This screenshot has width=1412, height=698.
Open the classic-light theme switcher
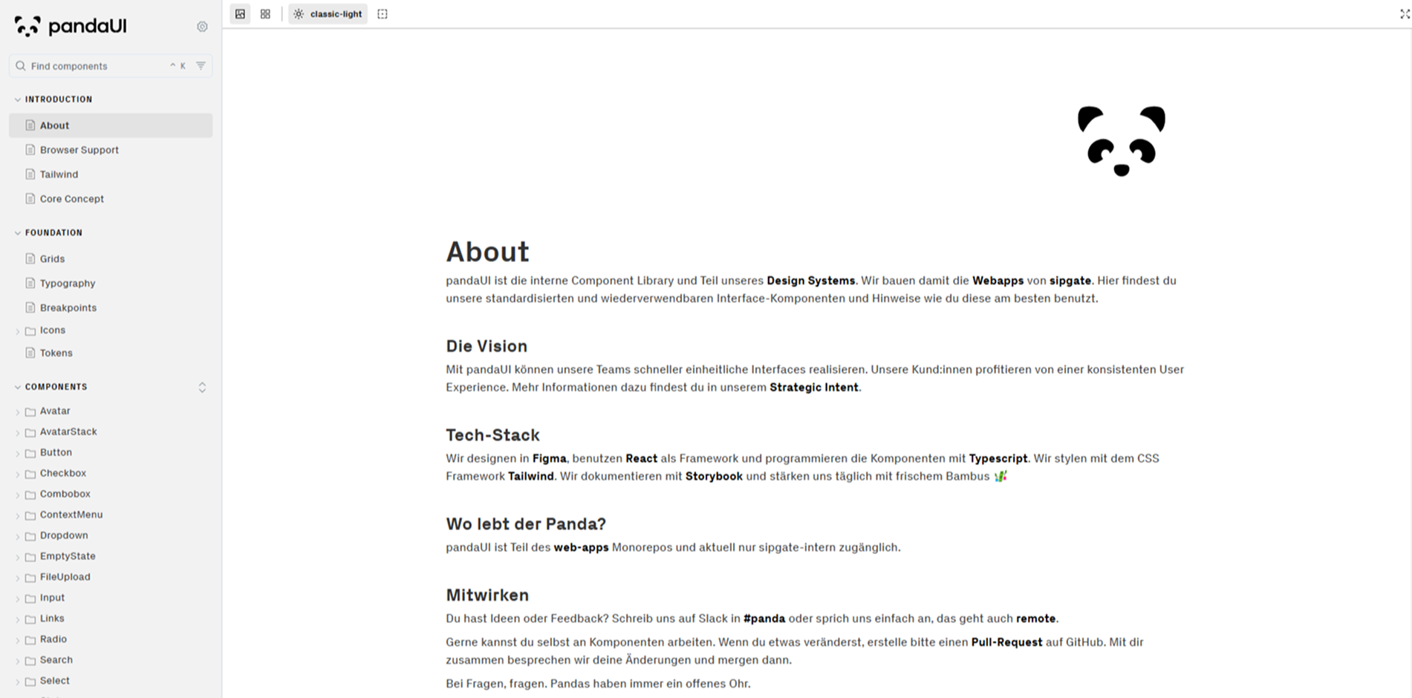[x=328, y=14]
